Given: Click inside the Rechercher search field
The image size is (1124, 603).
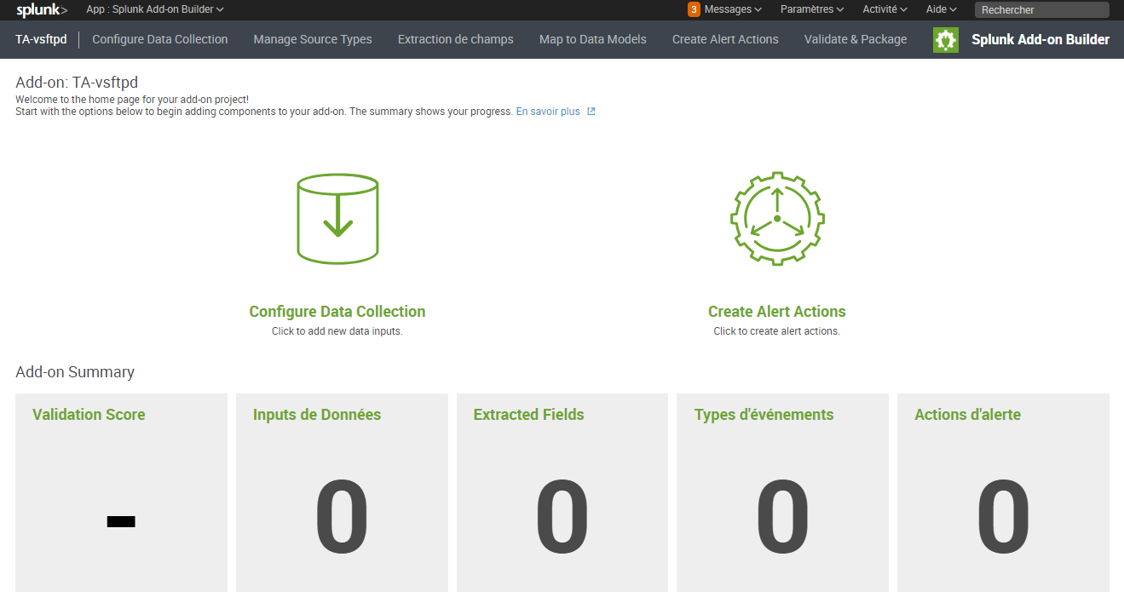Looking at the screenshot, I should click(x=1041, y=9).
